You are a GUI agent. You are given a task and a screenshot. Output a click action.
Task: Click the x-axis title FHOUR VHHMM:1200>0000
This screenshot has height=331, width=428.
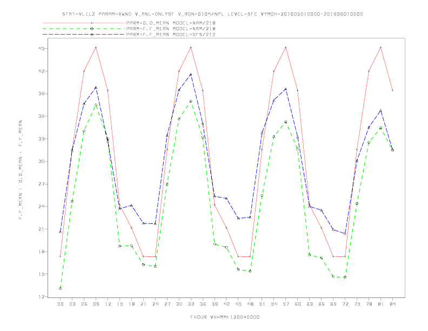225,317
